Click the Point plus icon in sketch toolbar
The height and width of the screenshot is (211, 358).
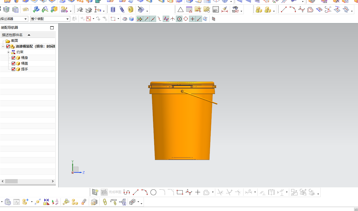(x=198, y=192)
